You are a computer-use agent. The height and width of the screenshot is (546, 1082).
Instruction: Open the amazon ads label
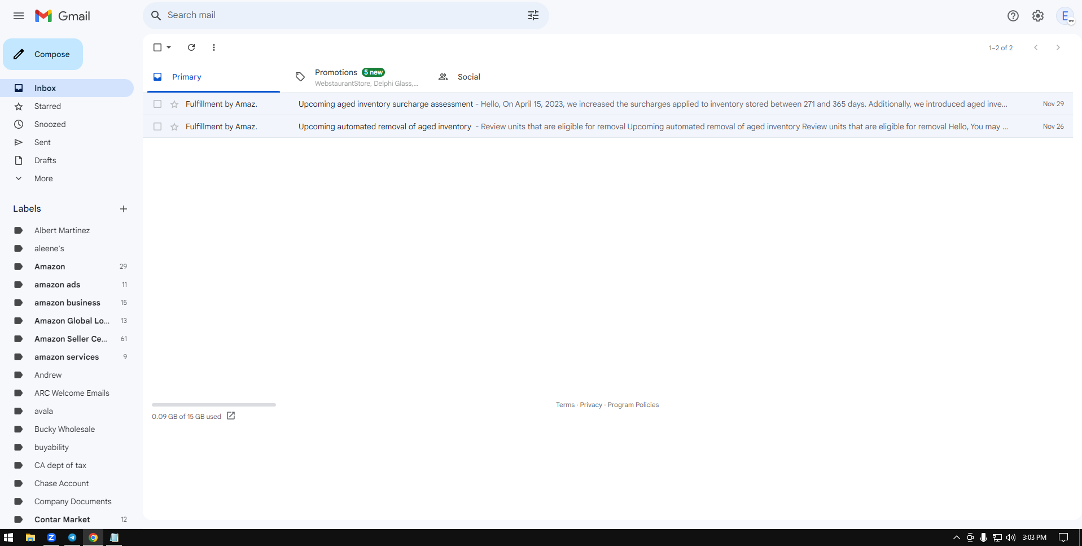click(x=67, y=285)
